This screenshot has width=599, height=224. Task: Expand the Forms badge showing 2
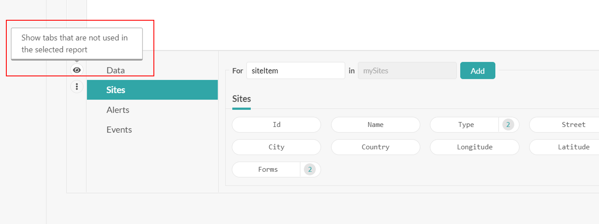click(310, 170)
